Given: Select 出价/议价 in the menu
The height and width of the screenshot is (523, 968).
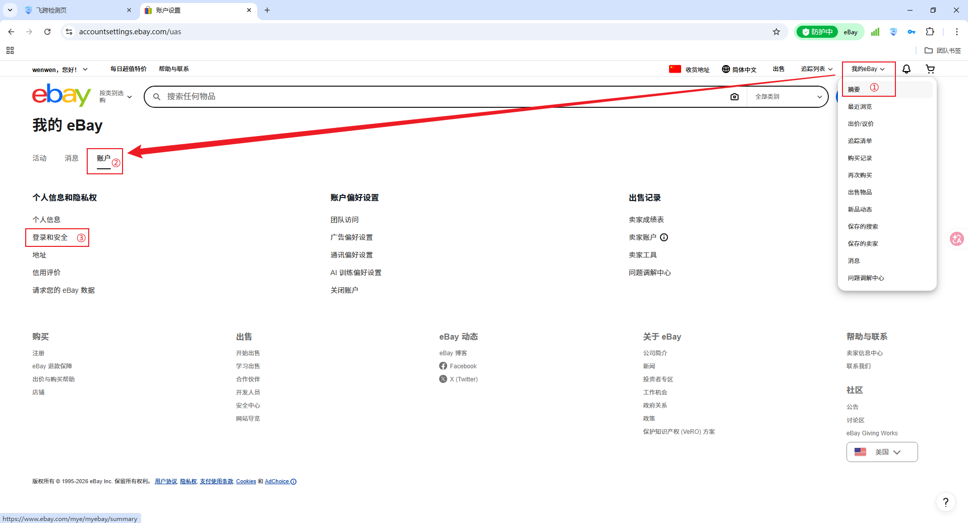Looking at the screenshot, I should [861, 124].
